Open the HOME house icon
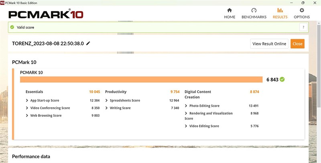Image resolution: width=321 pixels, height=163 pixels. [x=230, y=10]
